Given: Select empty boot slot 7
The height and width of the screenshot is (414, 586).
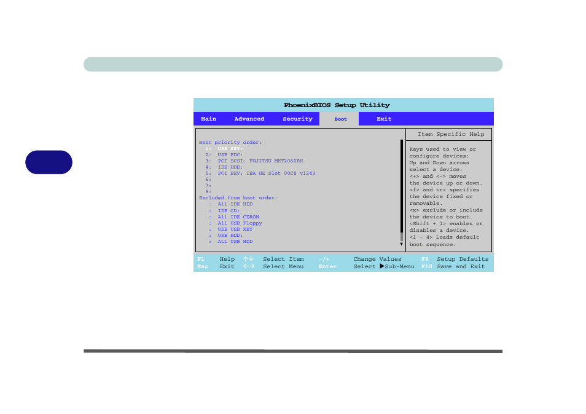Looking at the screenshot, I should [x=208, y=186].
